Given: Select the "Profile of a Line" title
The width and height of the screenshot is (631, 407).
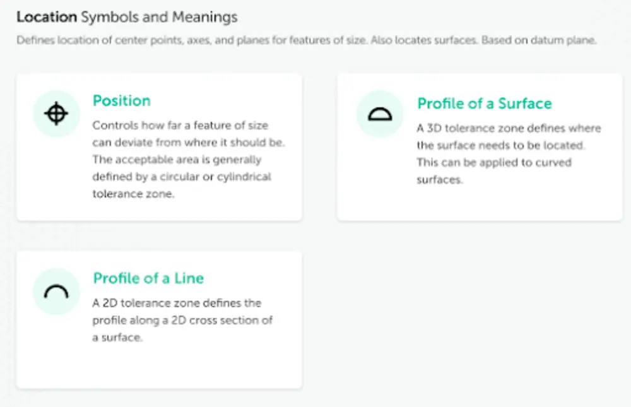Looking at the screenshot, I should (x=148, y=278).
